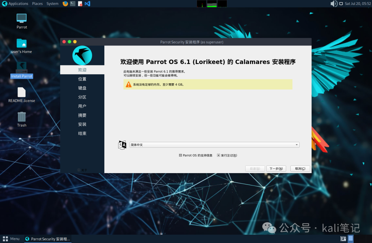The height and width of the screenshot is (243, 372).
Task: Select the 位置 step in sidebar
Action: 82,79
